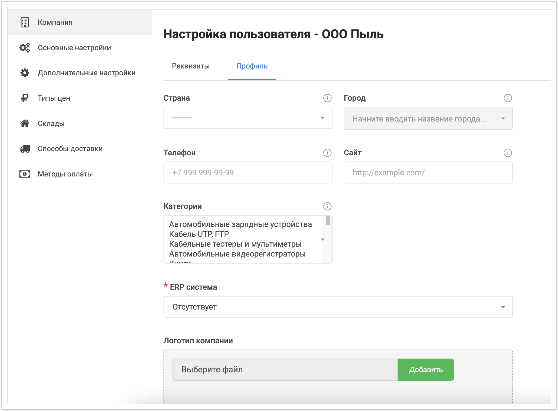Open the Страна country dropdown
This screenshot has width=558, height=411.
[x=248, y=118]
